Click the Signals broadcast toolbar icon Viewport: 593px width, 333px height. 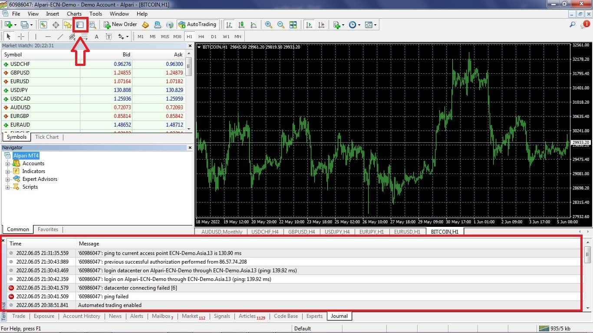(x=169, y=25)
